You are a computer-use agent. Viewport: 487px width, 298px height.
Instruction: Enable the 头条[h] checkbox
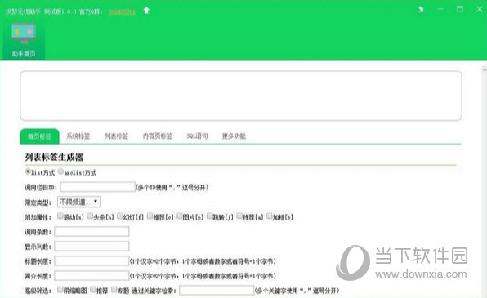[x=90, y=216]
